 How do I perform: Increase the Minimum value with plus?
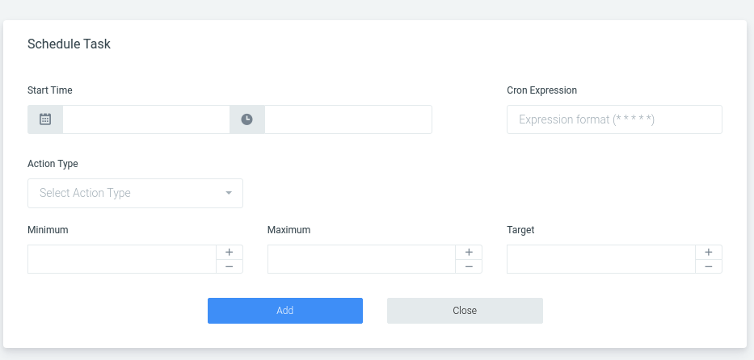click(x=230, y=252)
